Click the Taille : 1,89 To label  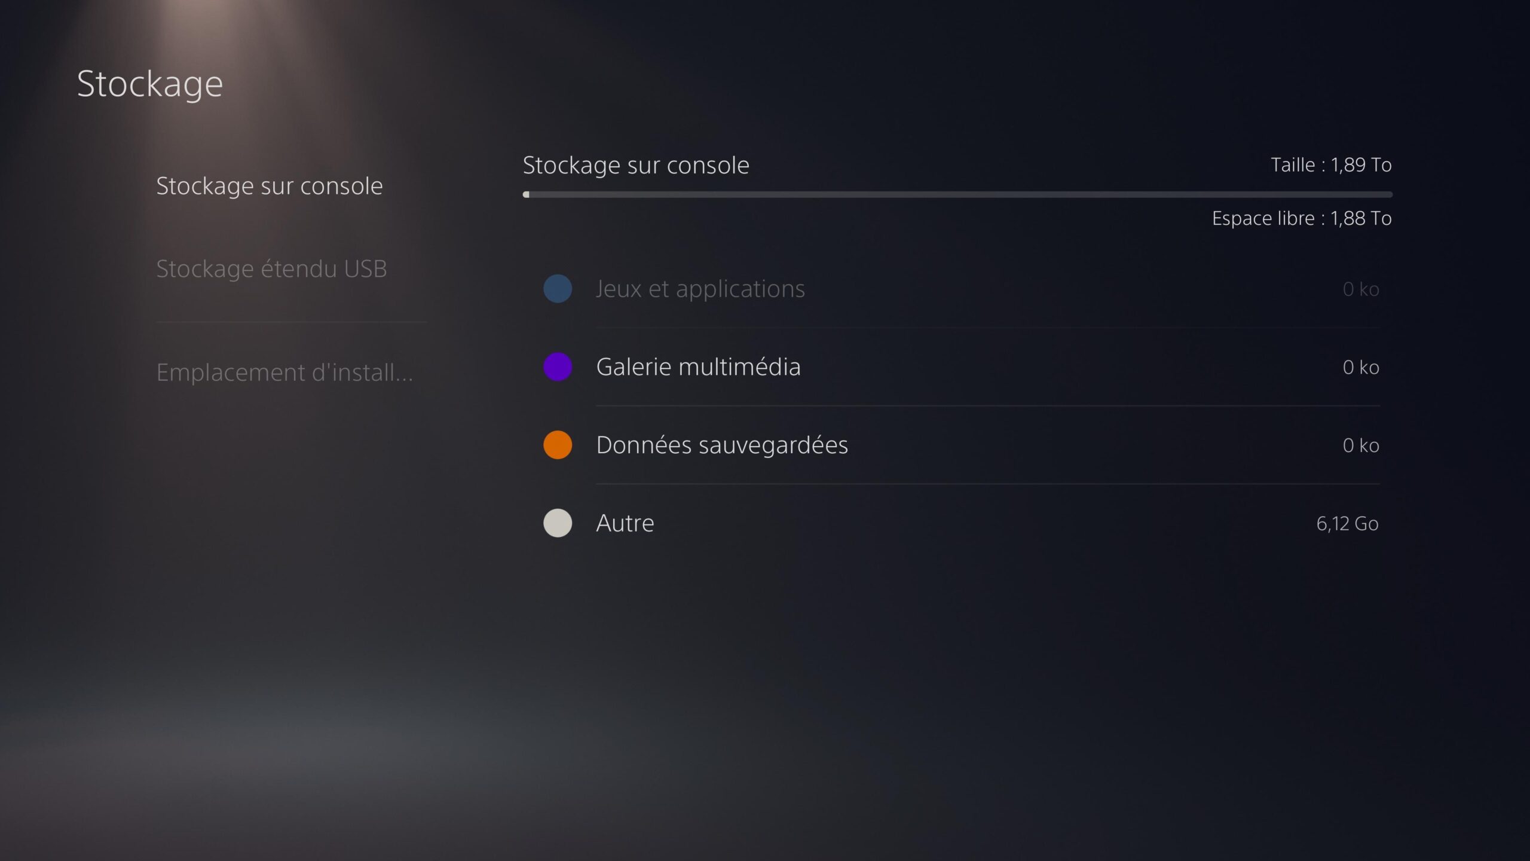point(1331,164)
